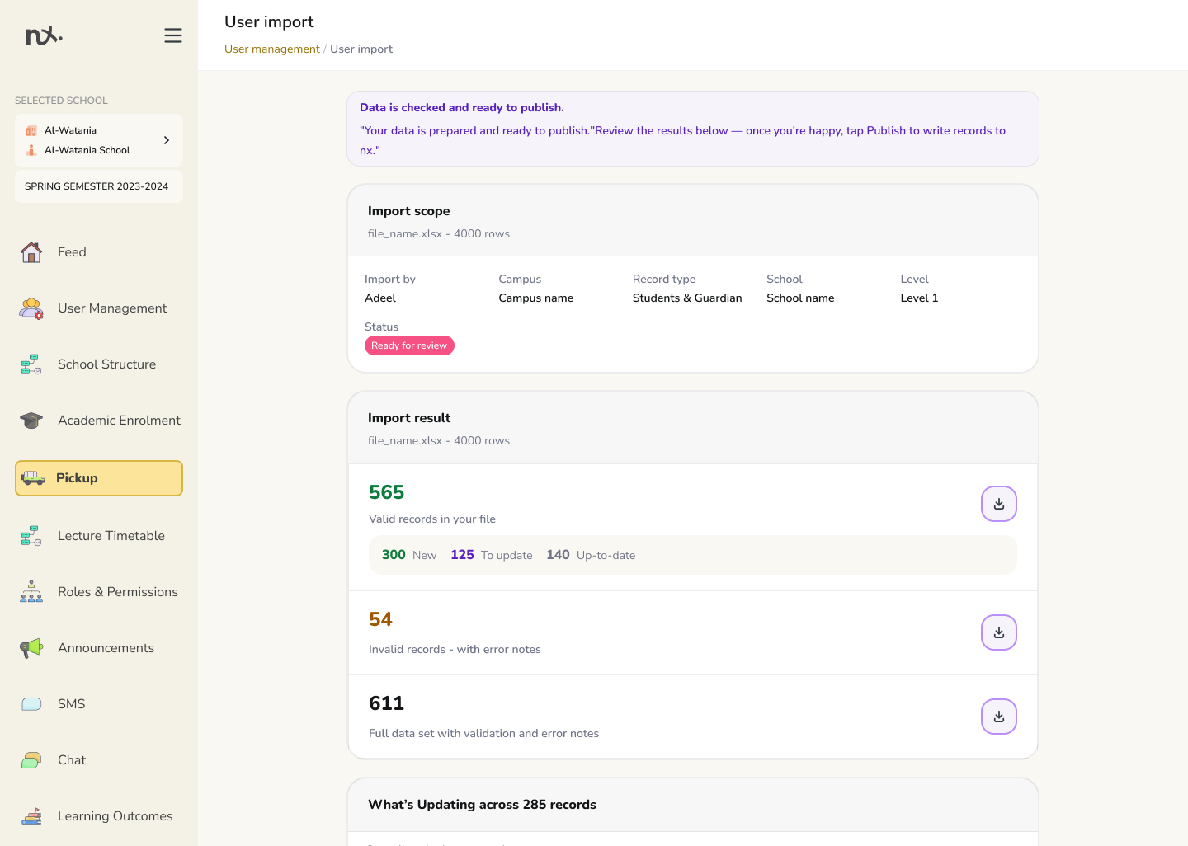The image size is (1188, 846).
Task: Toggle the hamburger menu icon
Action: tap(173, 35)
